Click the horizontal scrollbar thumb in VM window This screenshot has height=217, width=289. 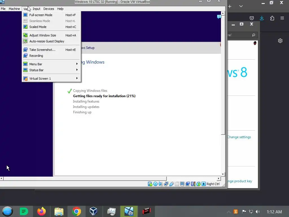click(x=85, y=178)
